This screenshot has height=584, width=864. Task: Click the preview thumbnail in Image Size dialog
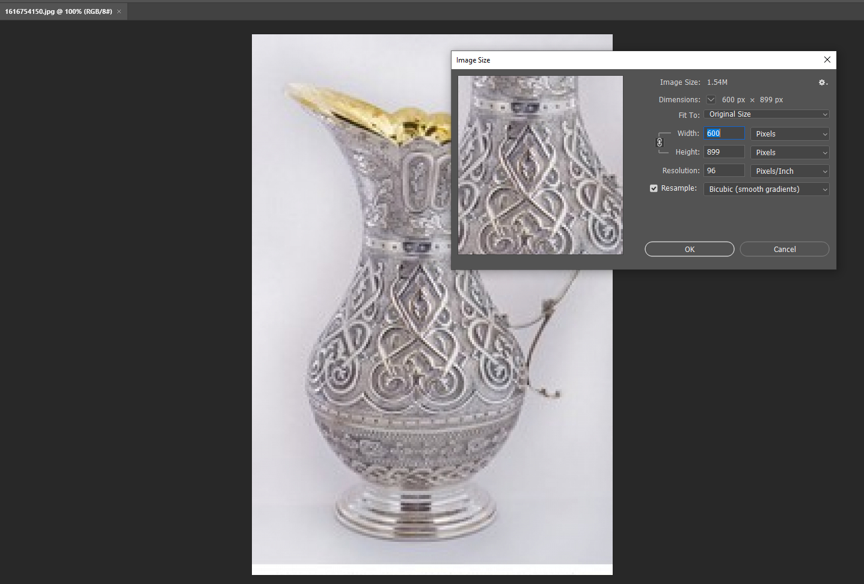click(541, 165)
